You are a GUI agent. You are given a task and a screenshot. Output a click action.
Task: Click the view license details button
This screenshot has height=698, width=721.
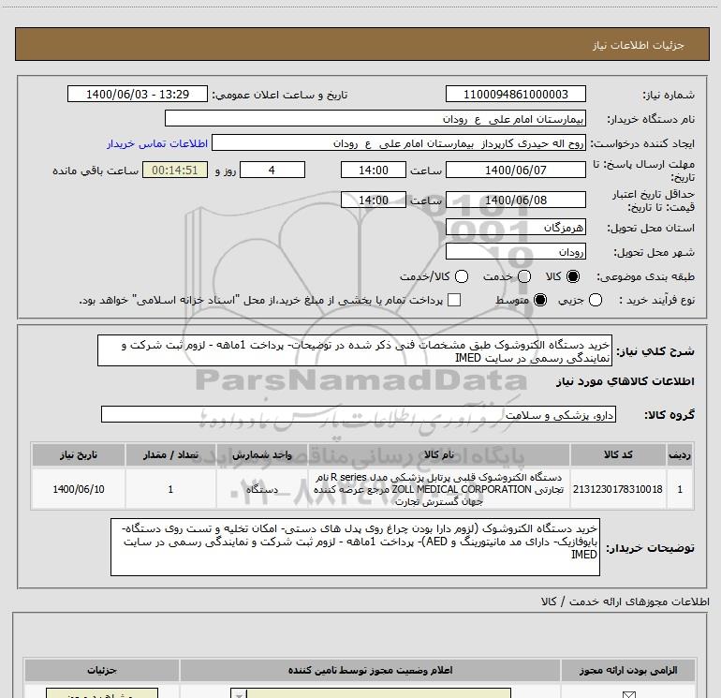(x=102, y=693)
